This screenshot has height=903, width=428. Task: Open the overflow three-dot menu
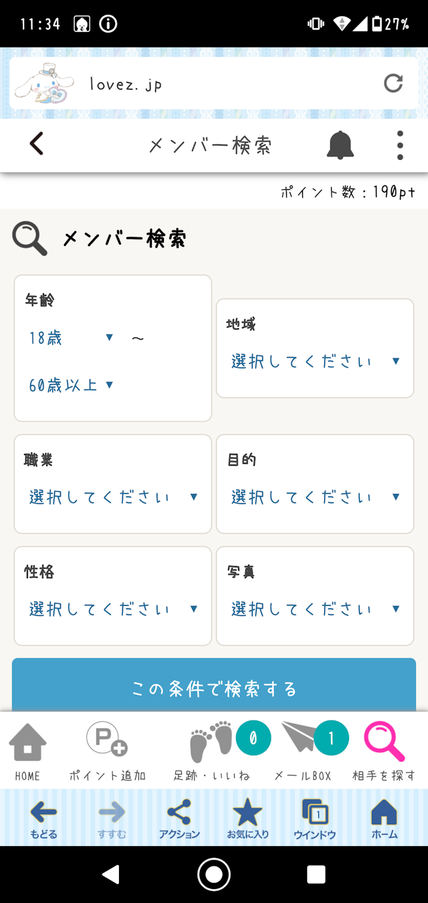point(399,146)
